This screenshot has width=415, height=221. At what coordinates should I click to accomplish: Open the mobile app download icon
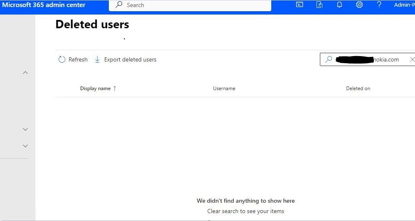[319, 5]
